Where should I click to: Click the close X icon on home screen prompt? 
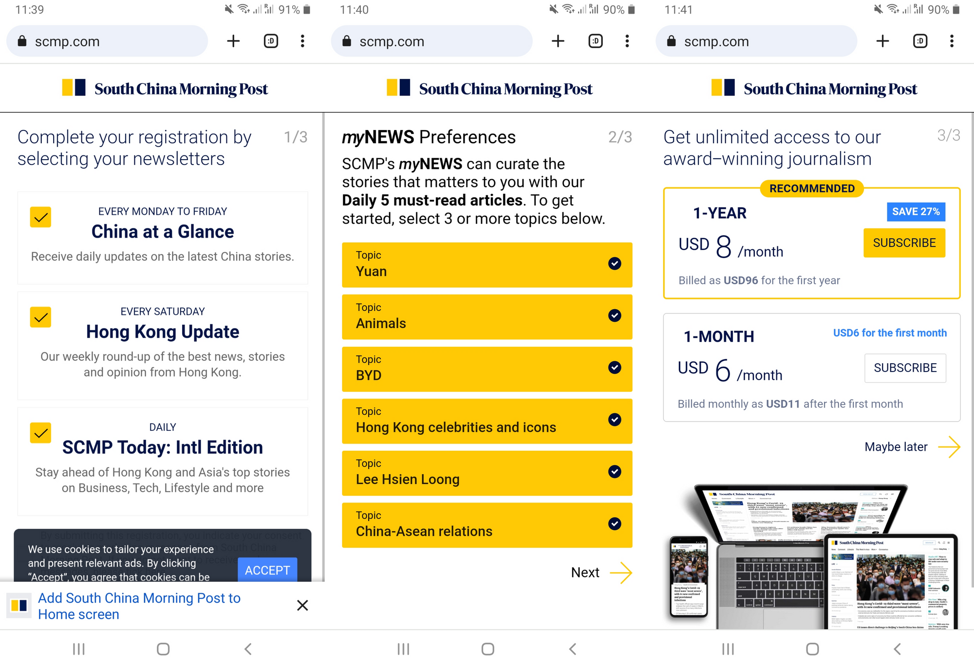[x=303, y=606]
